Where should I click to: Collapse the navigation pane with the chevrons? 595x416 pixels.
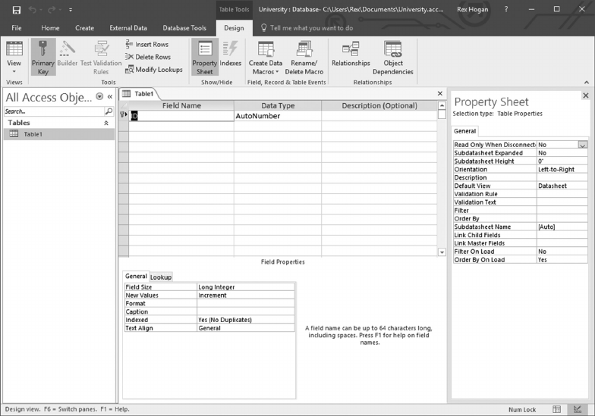(110, 97)
